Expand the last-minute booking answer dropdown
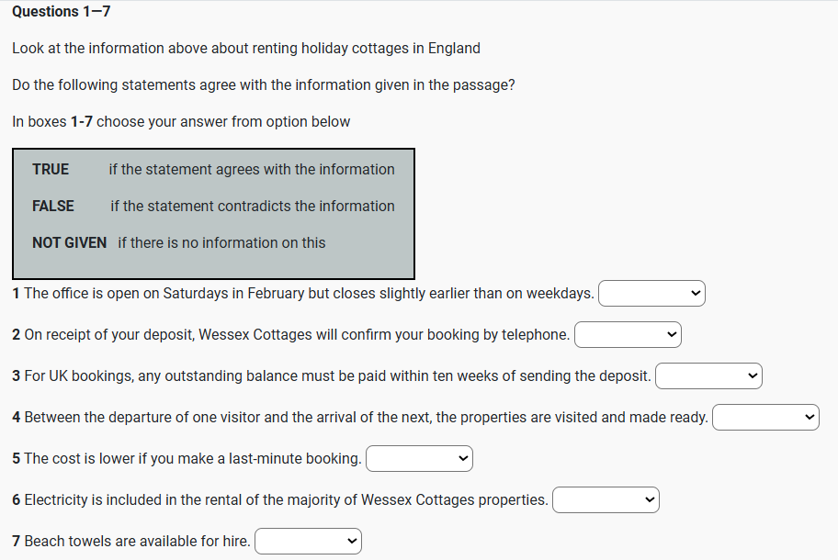Viewport: 838px width, 560px height. pos(419,459)
